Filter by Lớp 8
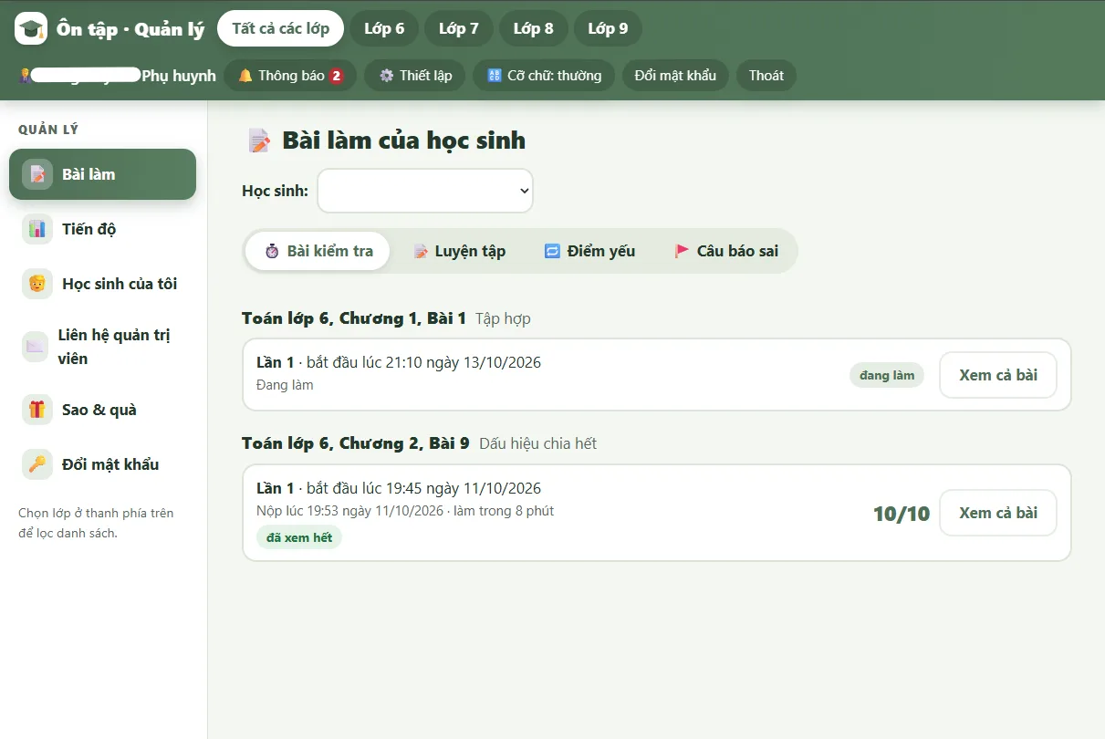 (533, 28)
